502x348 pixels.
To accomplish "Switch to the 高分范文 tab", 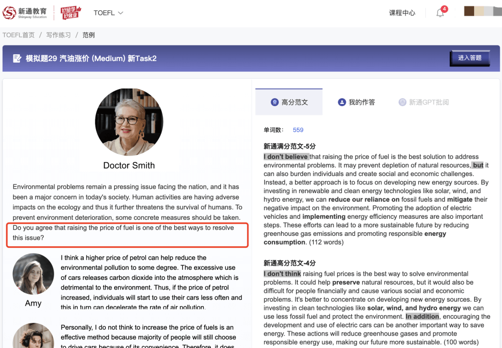I will click(289, 102).
